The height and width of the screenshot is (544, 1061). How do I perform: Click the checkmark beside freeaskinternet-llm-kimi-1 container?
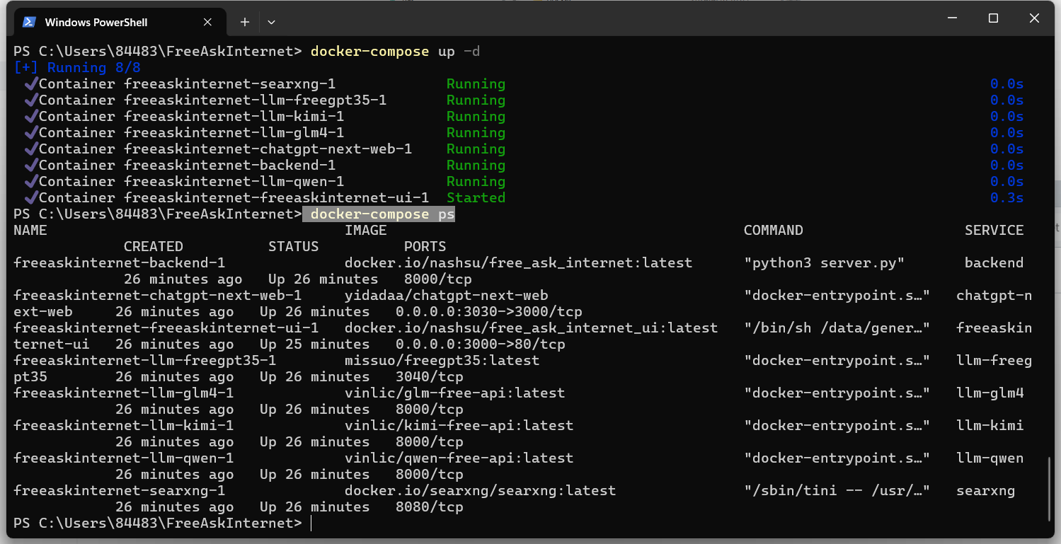tap(30, 117)
